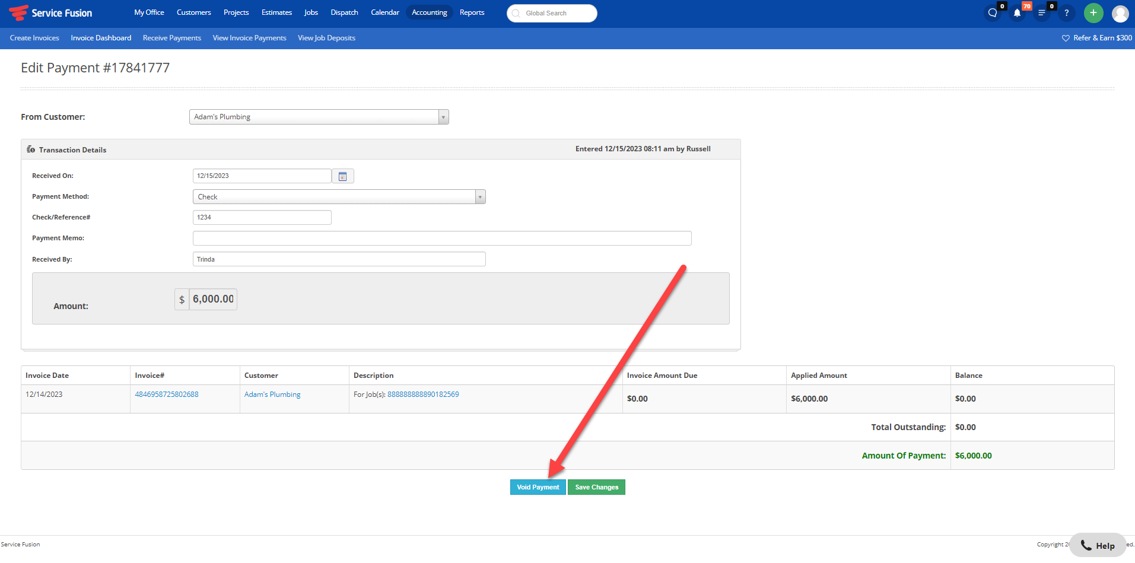Open the My Office menu
The image size is (1135, 563).
pos(149,12)
